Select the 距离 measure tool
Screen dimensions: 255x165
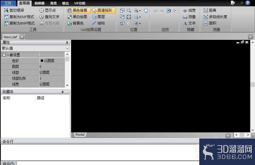210,11
